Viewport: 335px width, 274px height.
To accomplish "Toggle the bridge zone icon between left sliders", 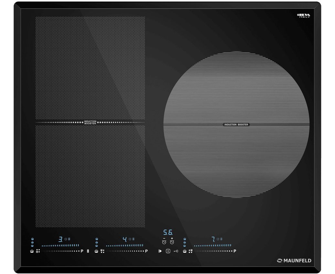I will click(x=88, y=251).
